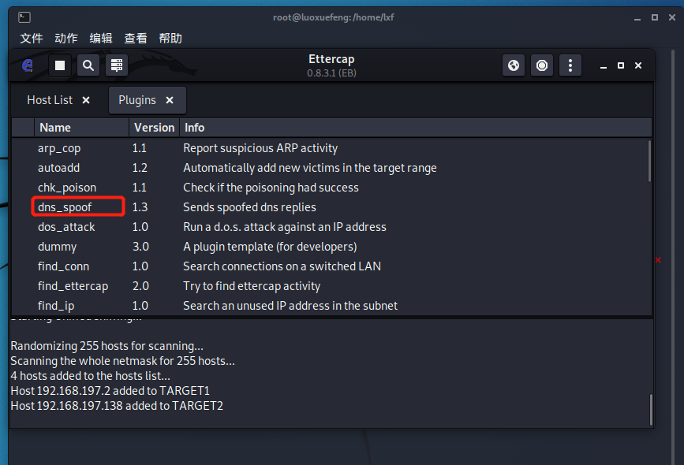This screenshot has height=465, width=684.
Task: Select the Plugins tab
Action: pos(137,100)
